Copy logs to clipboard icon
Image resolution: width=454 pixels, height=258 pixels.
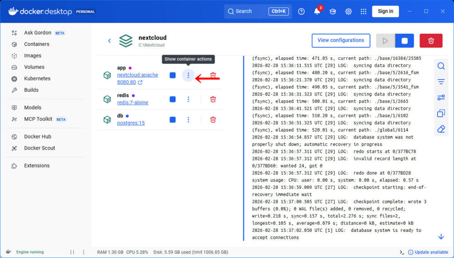(441, 113)
